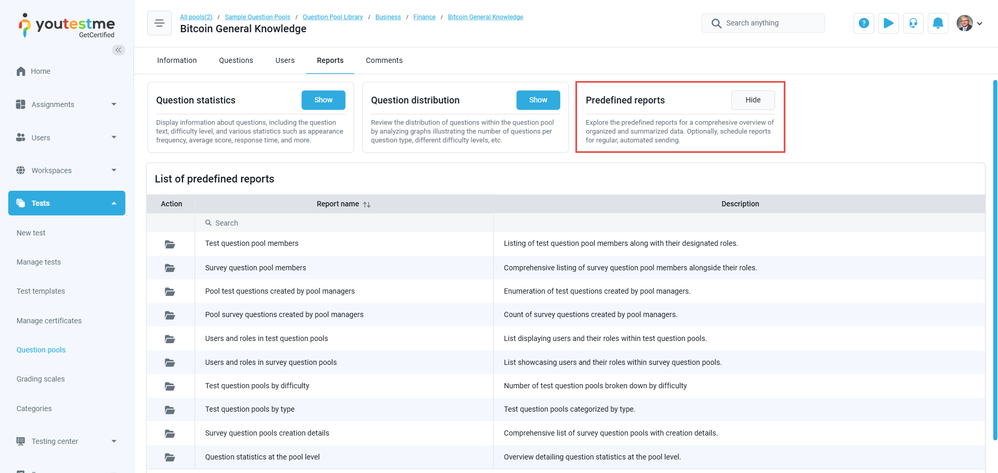Open Categories in sidebar
998x473 pixels.
[x=34, y=409]
